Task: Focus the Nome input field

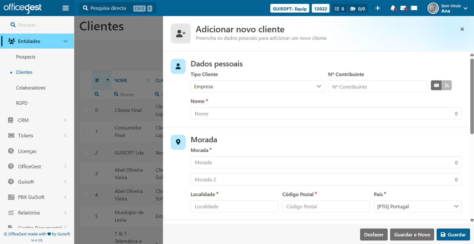Action: pyautogui.click(x=326, y=114)
